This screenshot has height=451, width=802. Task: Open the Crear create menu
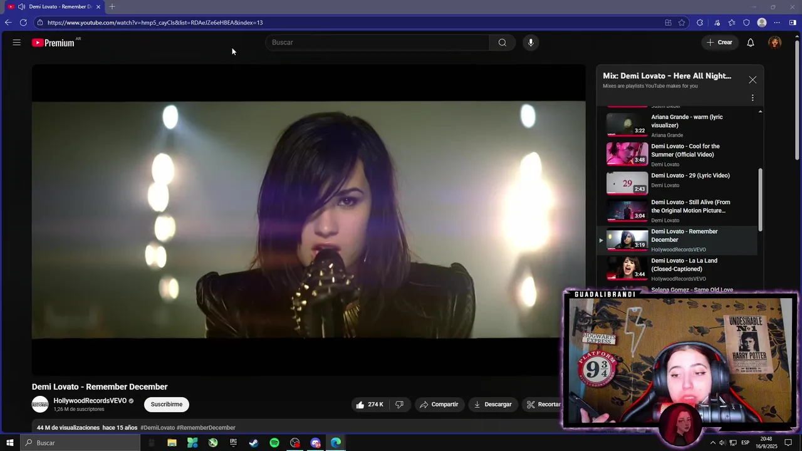pos(719,43)
